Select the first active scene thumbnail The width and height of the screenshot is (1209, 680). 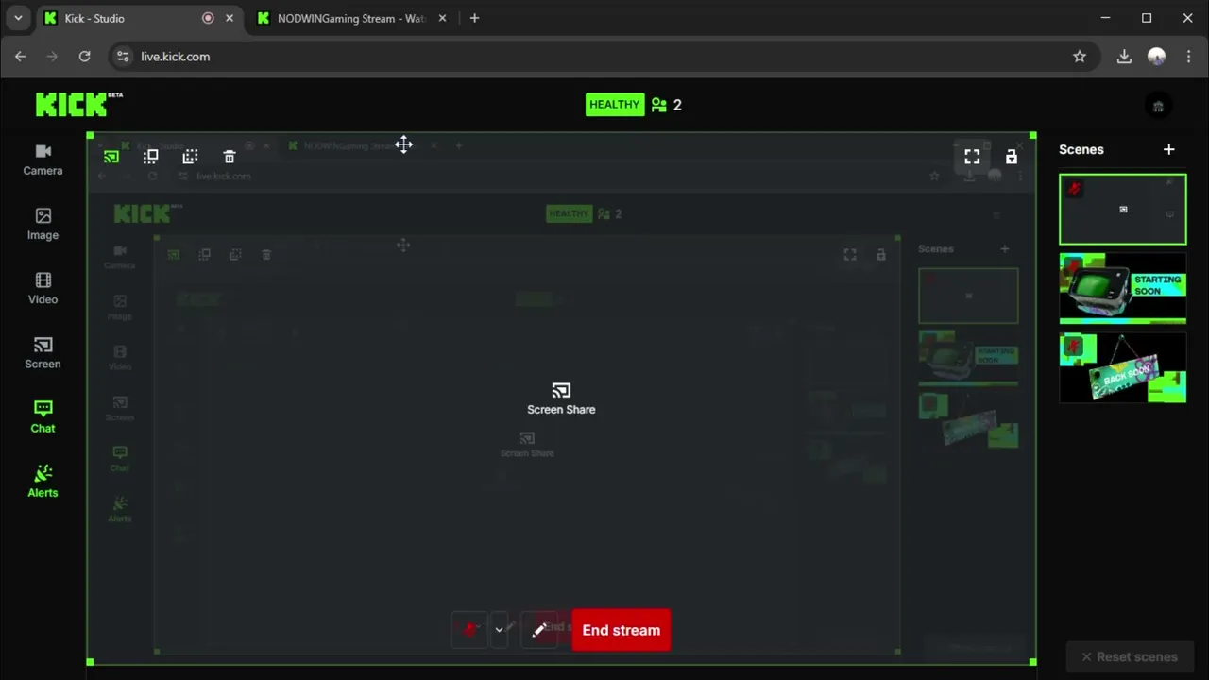click(x=1123, y=209)
